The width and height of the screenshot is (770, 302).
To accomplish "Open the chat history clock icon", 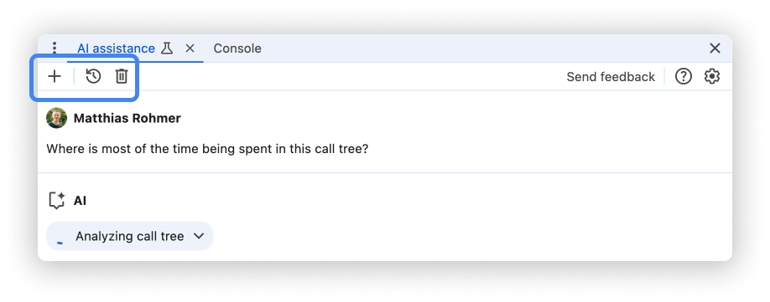I will (x=93, y=76).
